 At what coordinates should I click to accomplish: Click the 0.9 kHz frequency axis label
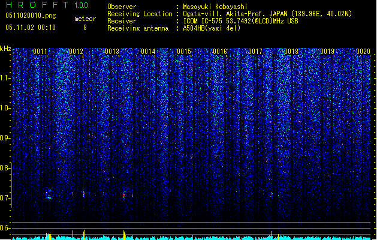[5, 138]
